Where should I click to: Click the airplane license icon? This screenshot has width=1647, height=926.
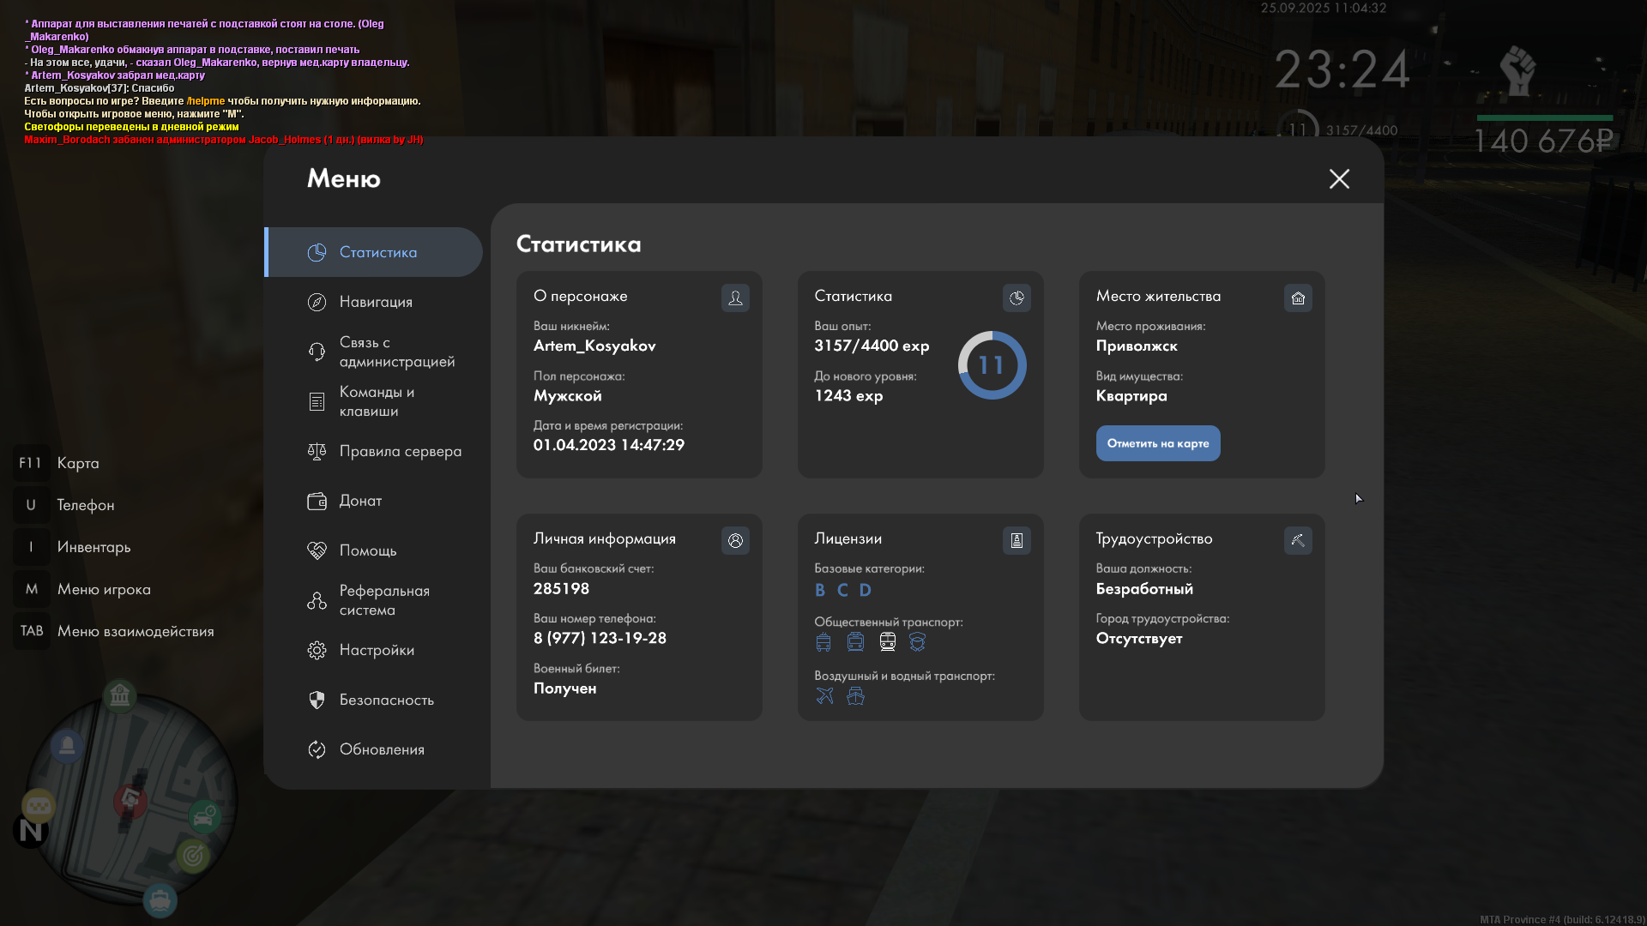(x=824, y=696)
